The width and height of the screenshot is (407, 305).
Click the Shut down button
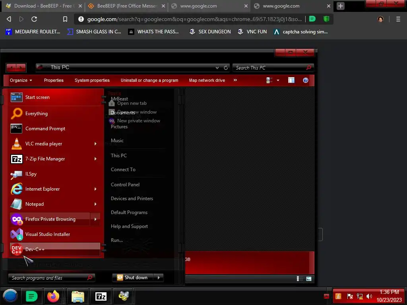coord(133,278)
